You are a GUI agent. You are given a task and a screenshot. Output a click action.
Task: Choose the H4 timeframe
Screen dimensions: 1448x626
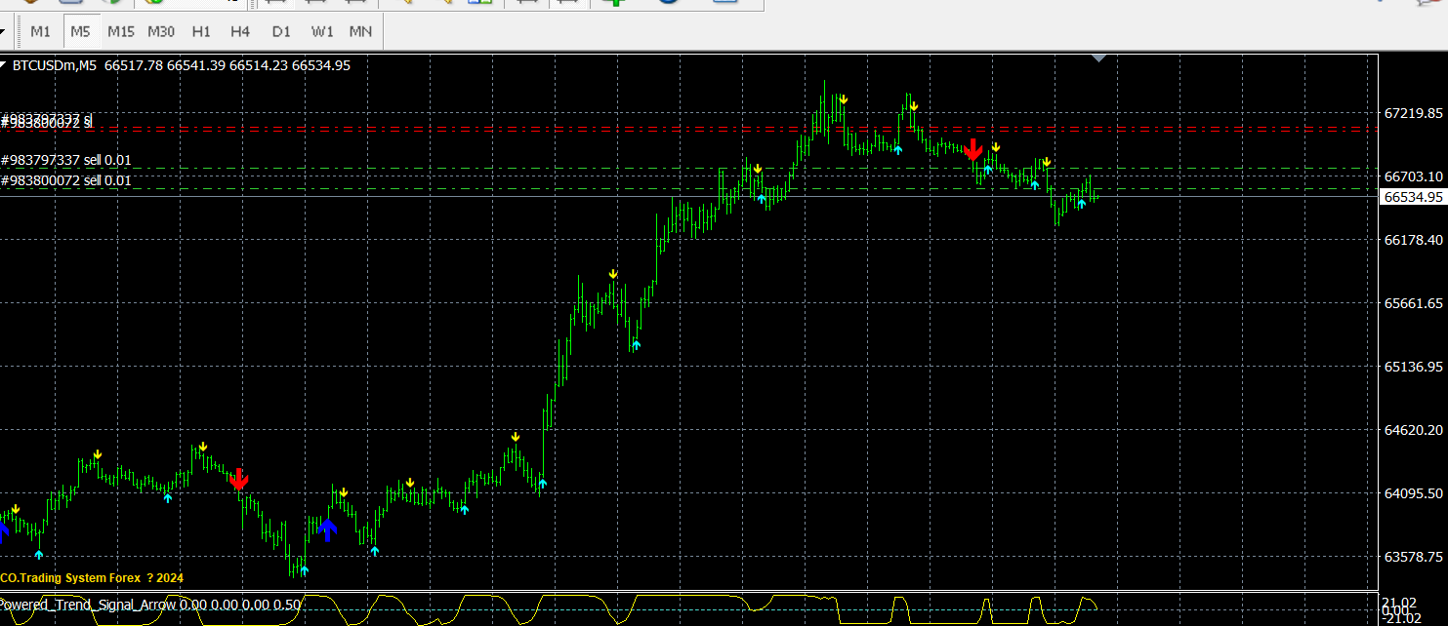tap(240, 31)
